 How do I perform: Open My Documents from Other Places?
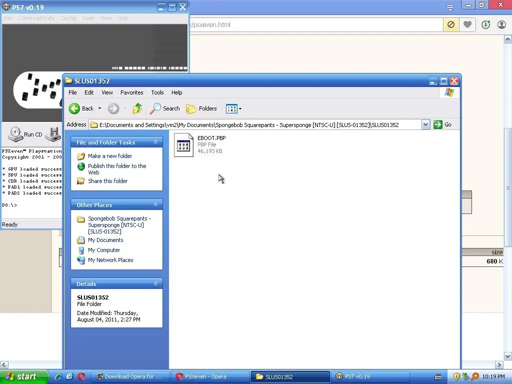point(105,240)
